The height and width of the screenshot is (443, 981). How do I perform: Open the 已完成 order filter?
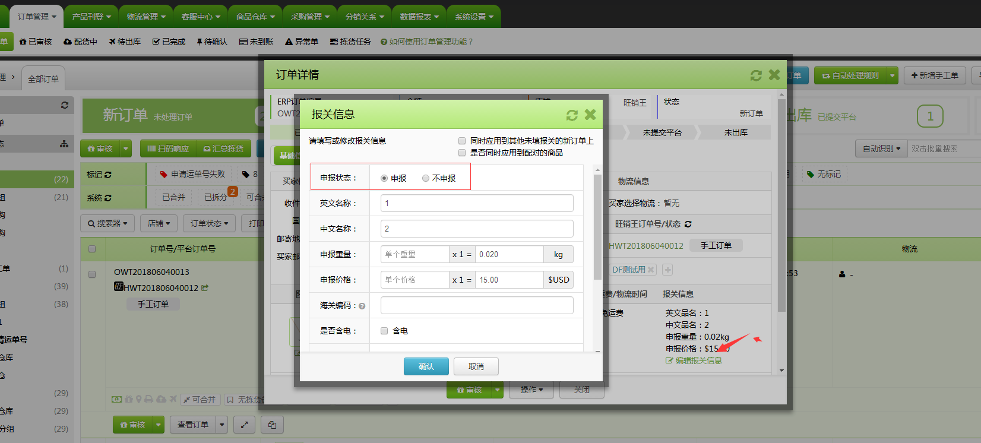(x=169, y=42)
